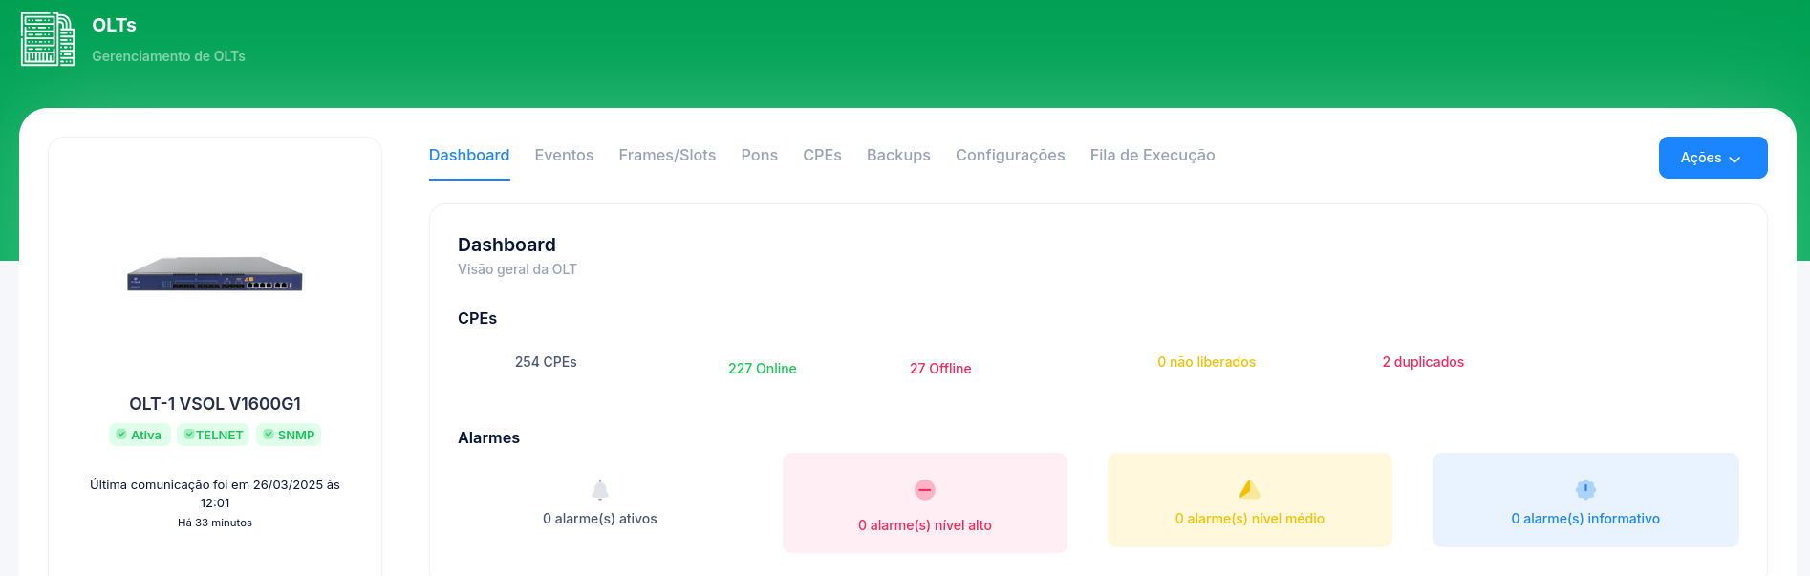
Task: Open the Ações dropdown menu
Action: [1712, 158]
